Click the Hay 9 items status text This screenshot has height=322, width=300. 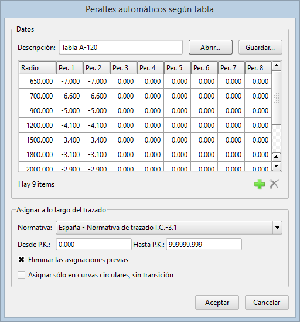tap(36, 184)
